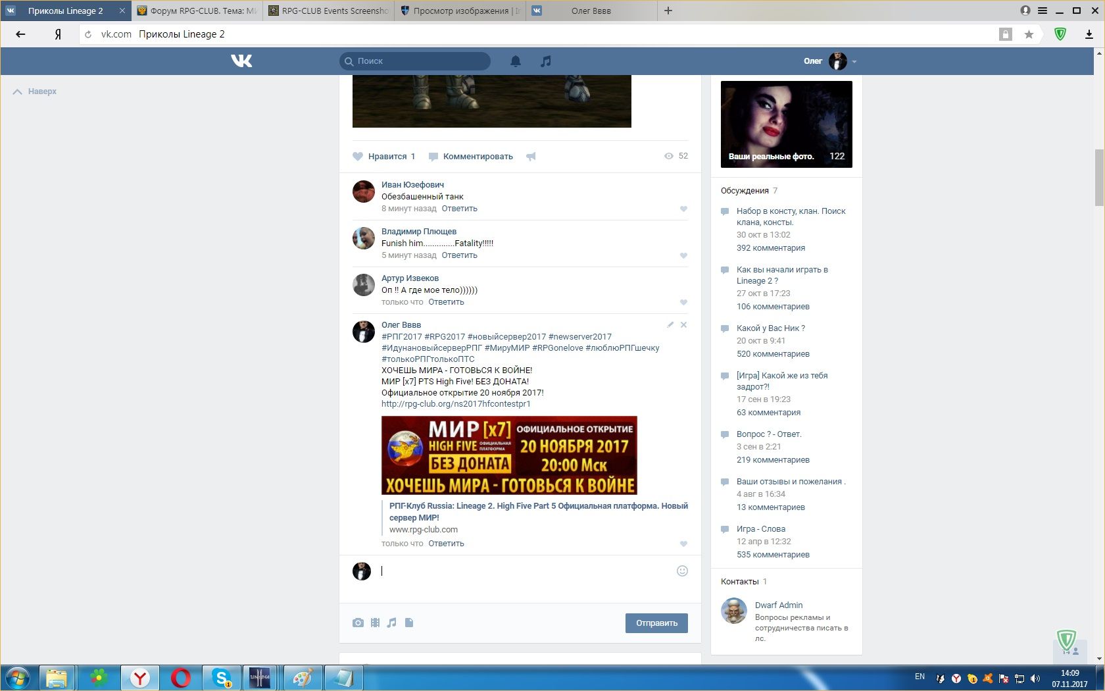1105x691 pixels.
Task: Click the VK logo in header
Action: (x=241, y=61)
